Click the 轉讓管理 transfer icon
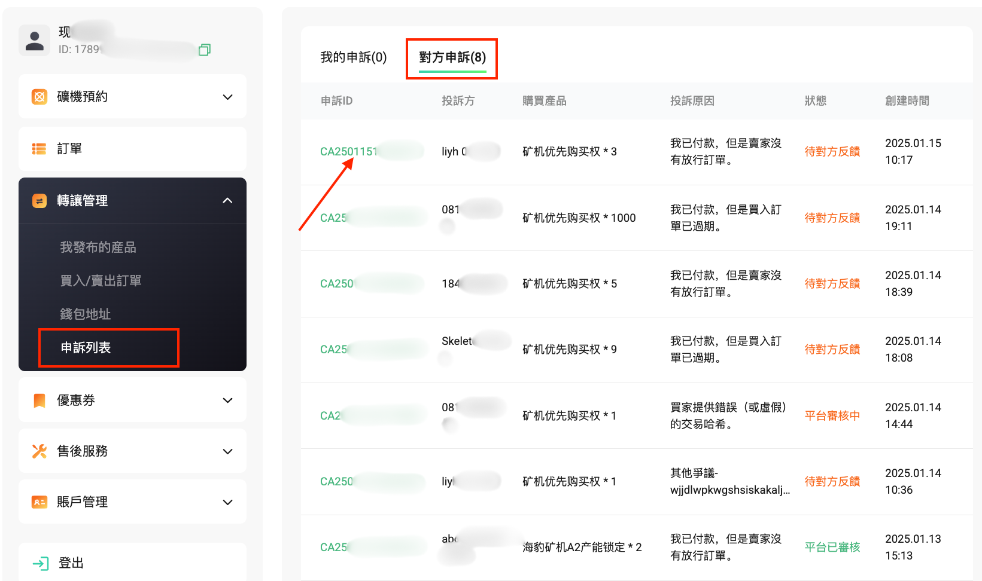Viewport: 982px width, 581px height. (x=39, y=201)
